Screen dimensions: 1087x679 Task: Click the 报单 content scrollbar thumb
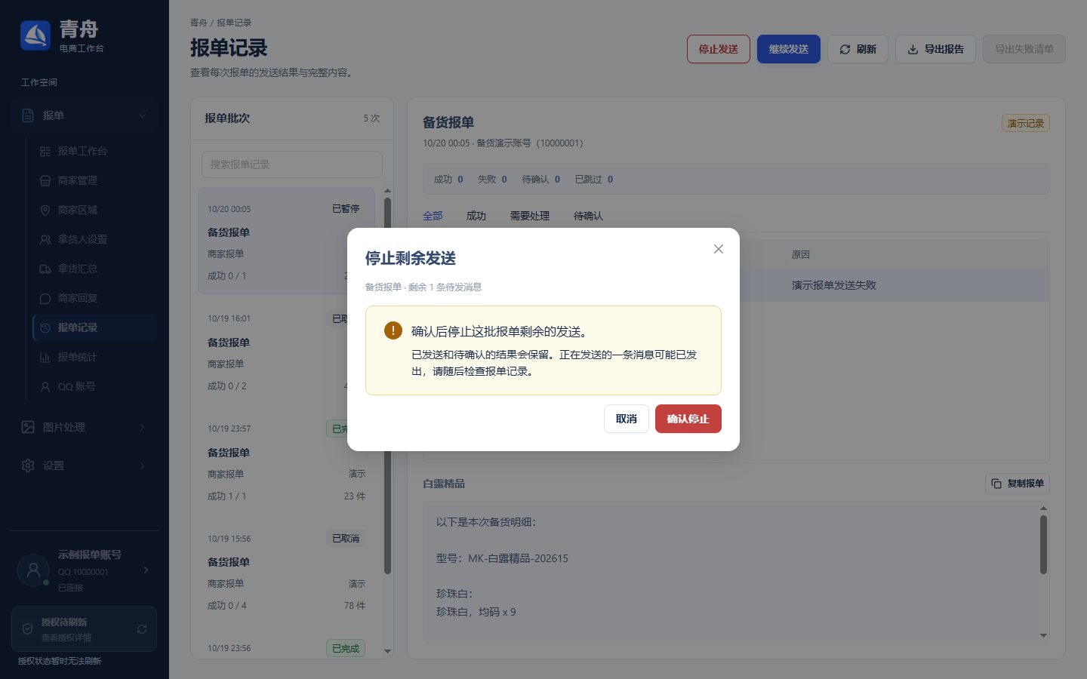click(1044, 545)
